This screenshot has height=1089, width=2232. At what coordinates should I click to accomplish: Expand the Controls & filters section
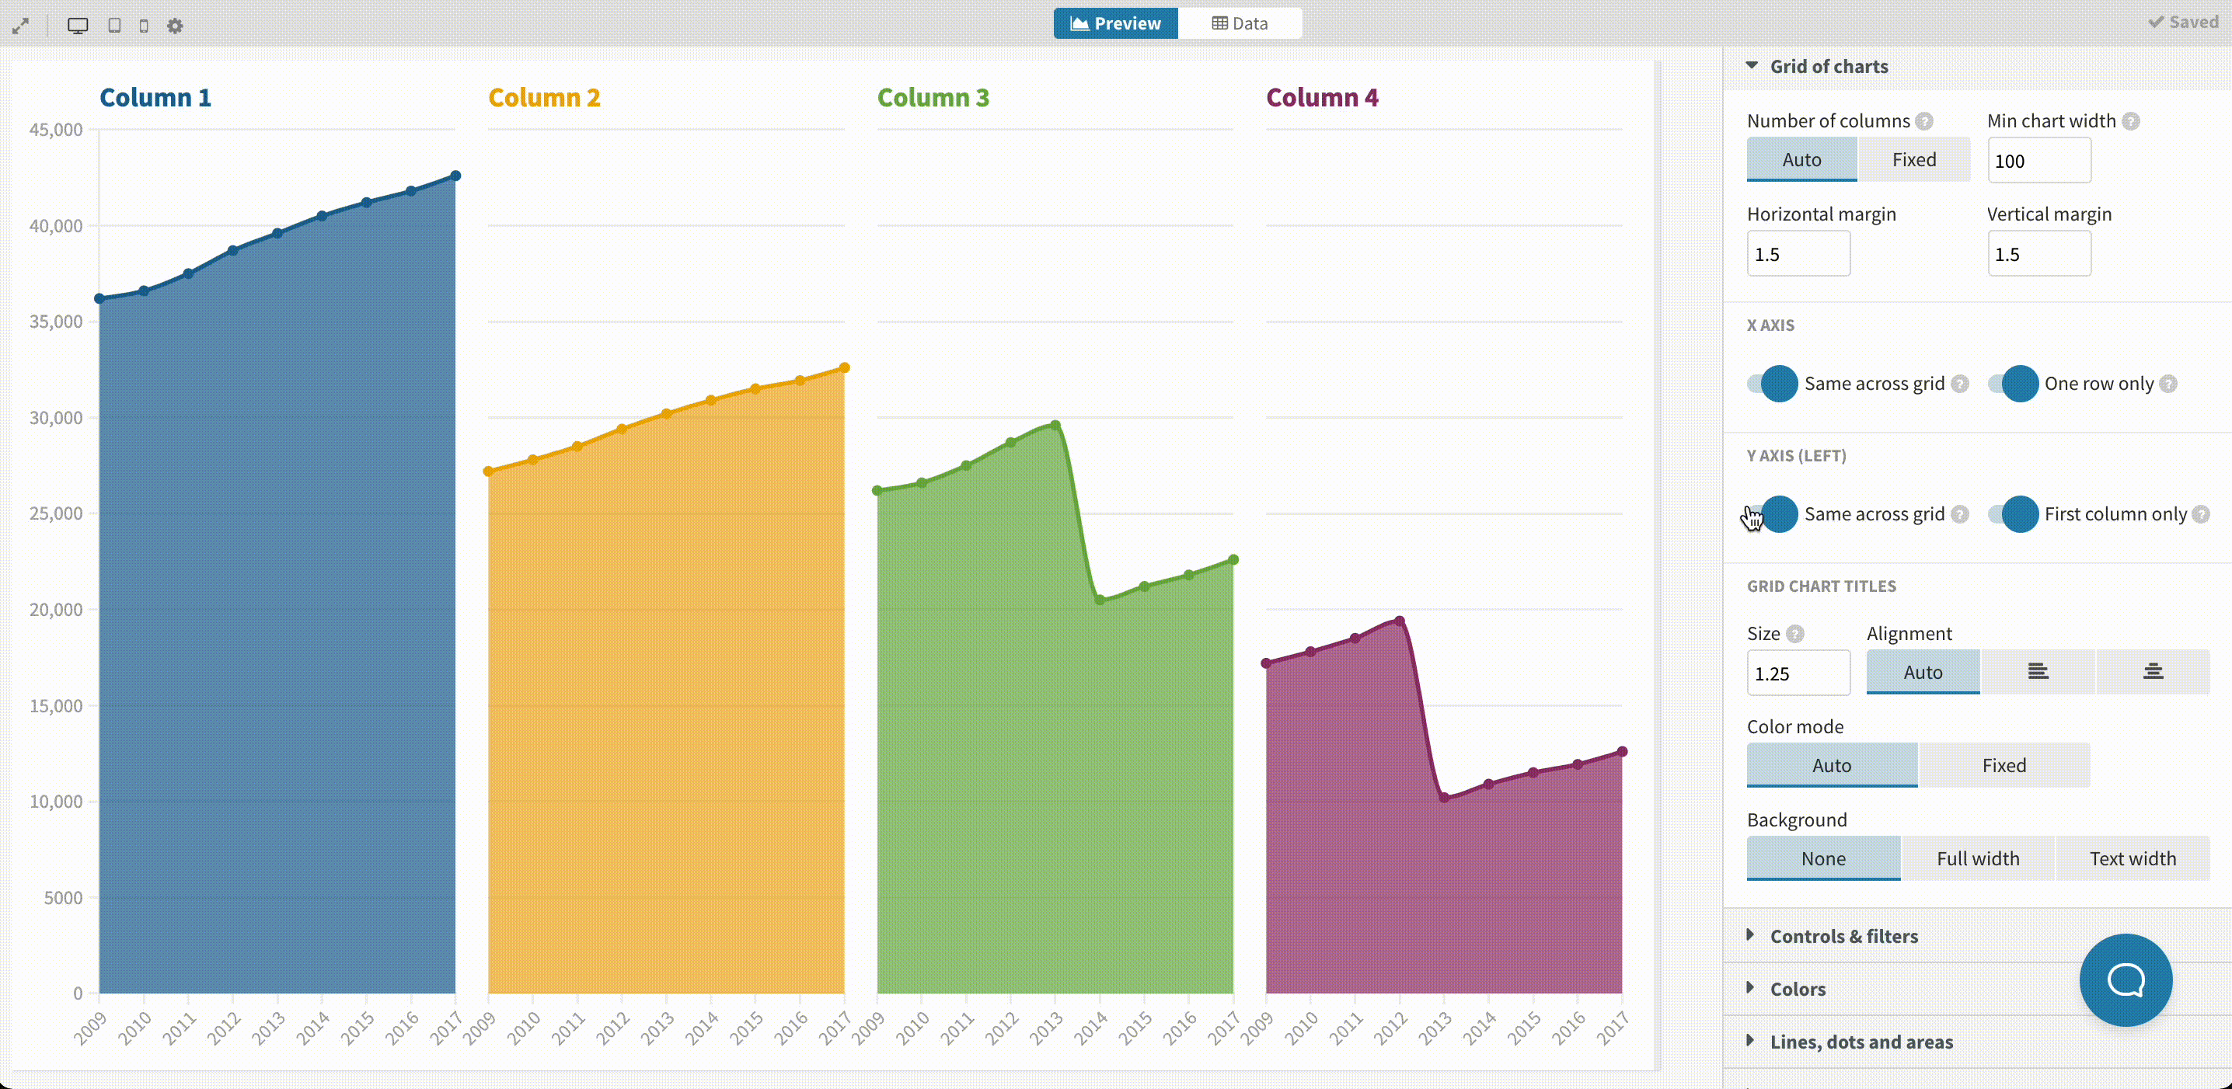(1843, 936)
